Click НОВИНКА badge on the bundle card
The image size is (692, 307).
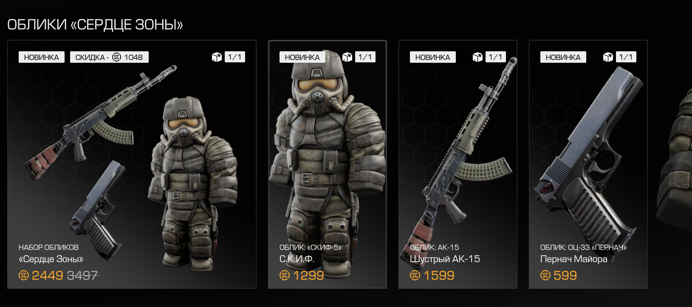click(42, 57)
